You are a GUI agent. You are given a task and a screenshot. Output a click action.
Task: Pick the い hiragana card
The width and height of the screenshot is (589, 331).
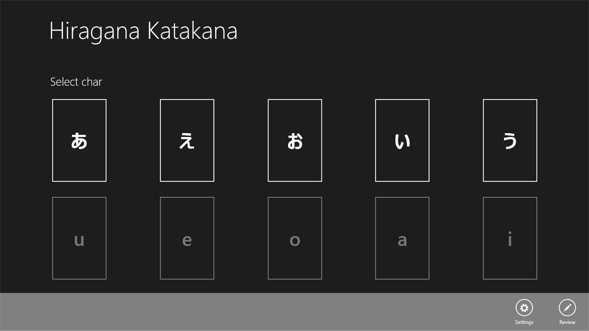click(402, 140)
